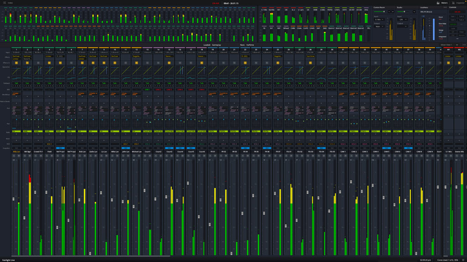Click the PFL bus meter label
Viewport: 467px width, 262px height.
(368, 28)
